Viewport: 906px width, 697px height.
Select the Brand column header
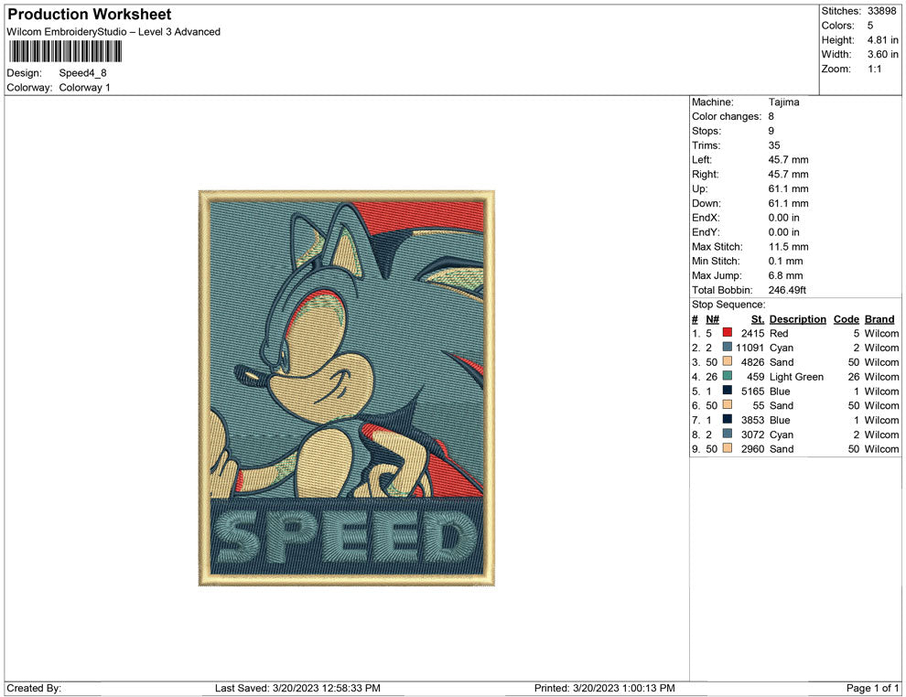pyautogui.click(x=879, y=318)
